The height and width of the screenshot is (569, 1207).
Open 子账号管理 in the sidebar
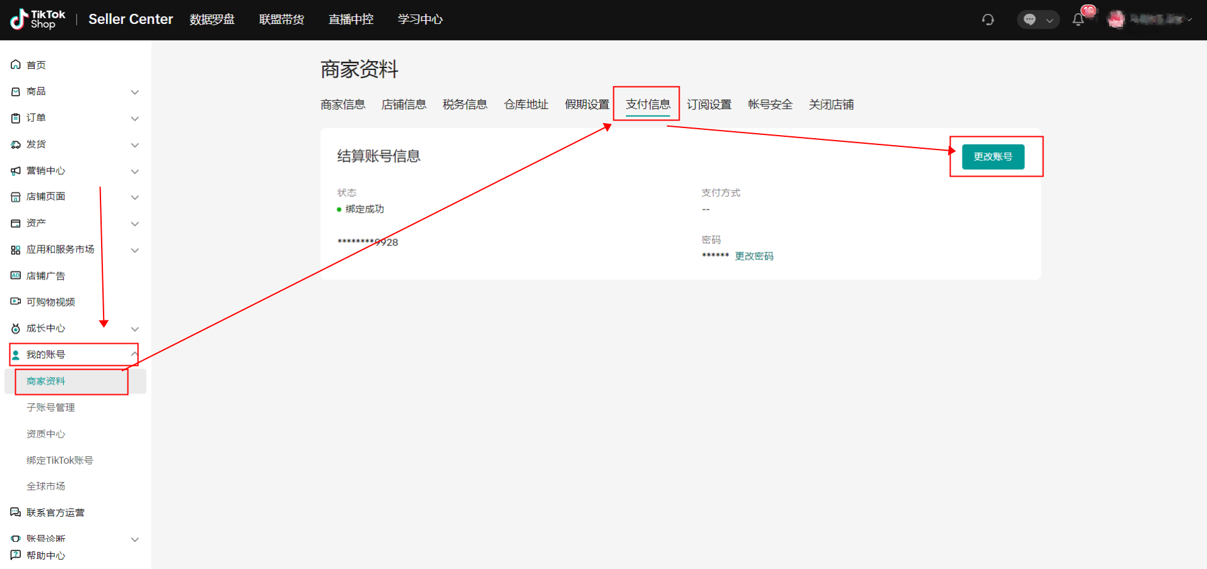pyautogui.click(x=51, y=408)
